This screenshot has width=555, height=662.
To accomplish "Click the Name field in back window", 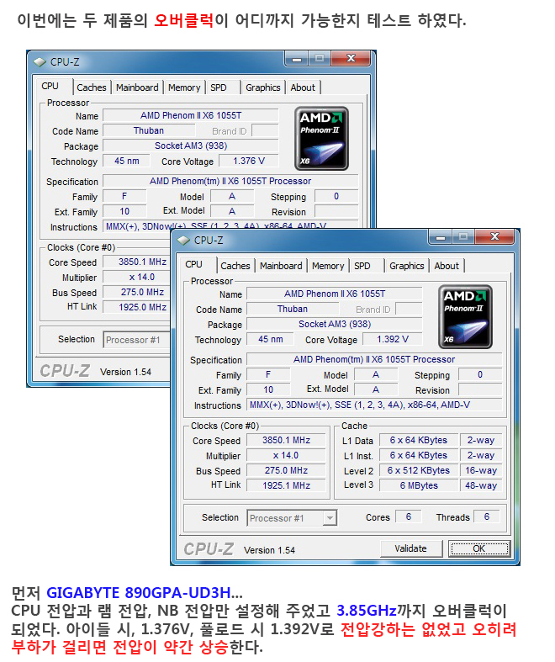I will pos(191,116).
